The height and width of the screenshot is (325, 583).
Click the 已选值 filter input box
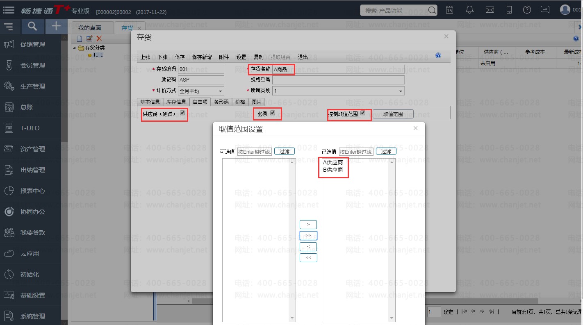pos(356,152)
